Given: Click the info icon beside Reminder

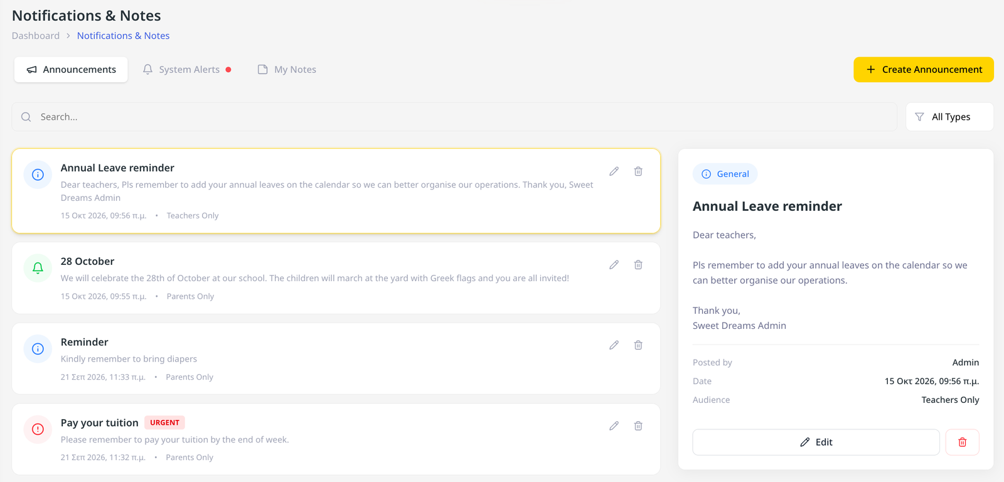Looking at the screenshot, I should click(38, 349).
